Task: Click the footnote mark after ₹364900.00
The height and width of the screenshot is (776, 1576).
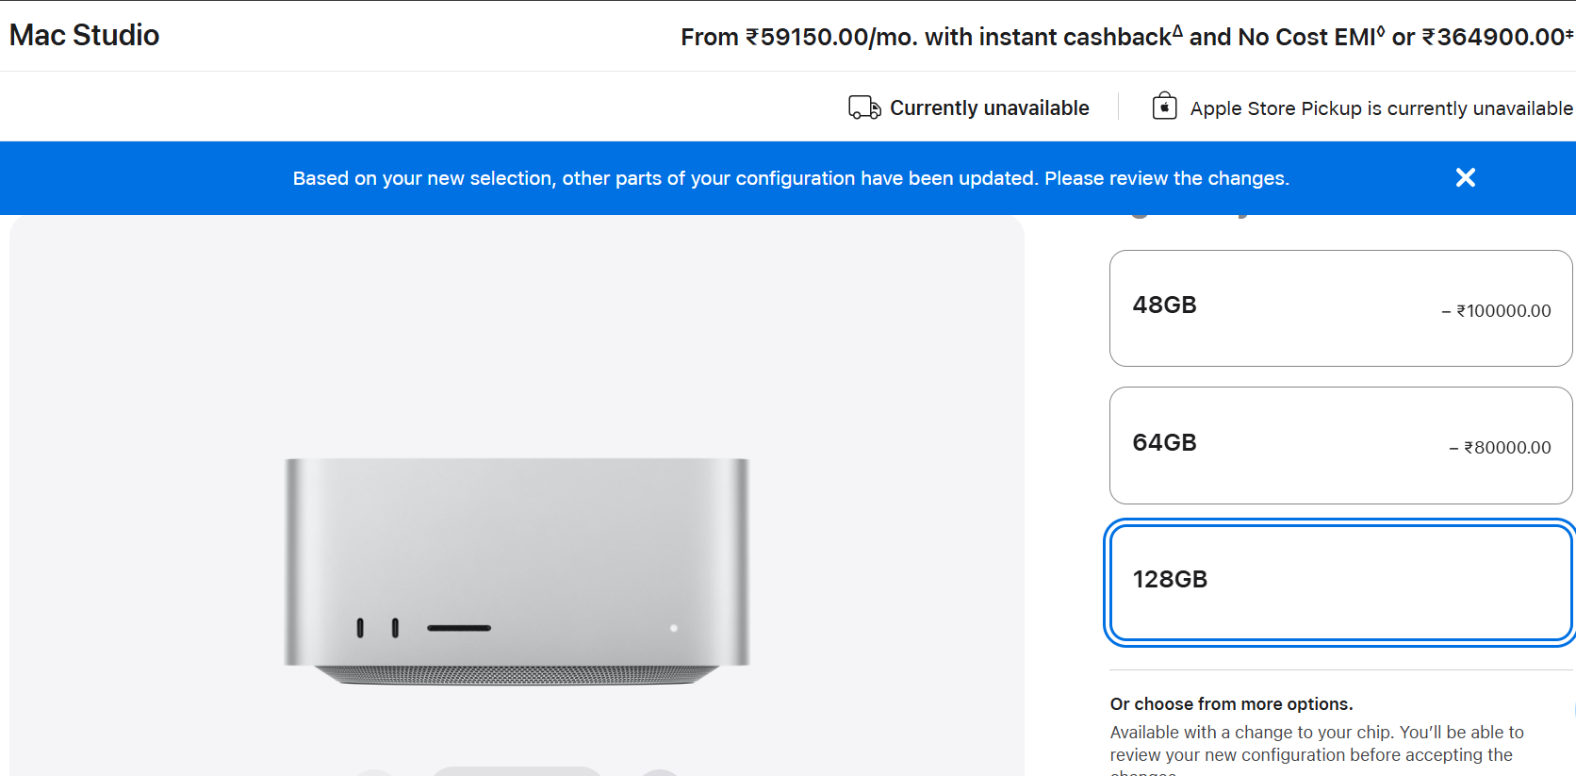Action: click(1569, 34)
